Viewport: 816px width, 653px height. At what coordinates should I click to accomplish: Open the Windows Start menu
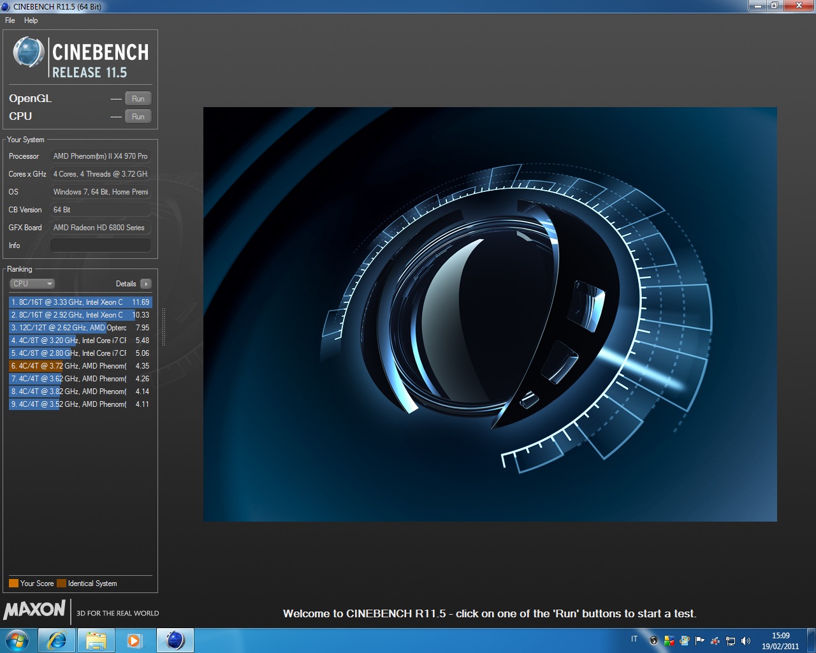pos(17,640)
